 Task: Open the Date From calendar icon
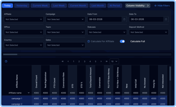pos(124,19)
